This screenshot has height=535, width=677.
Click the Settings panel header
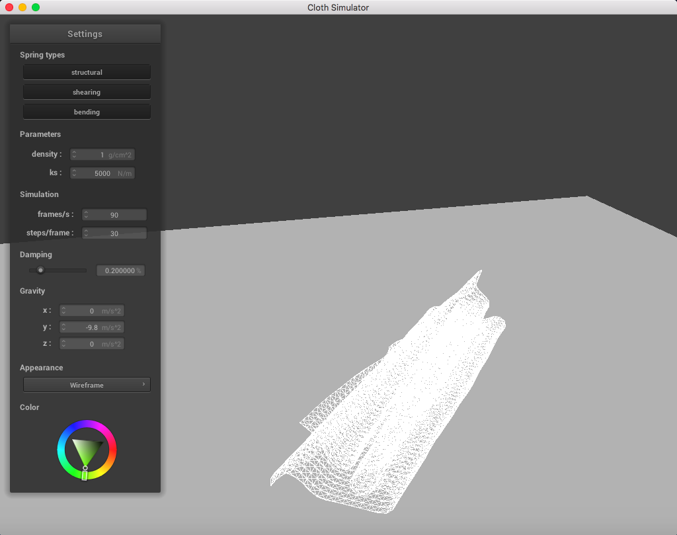[x=85, y=34]
